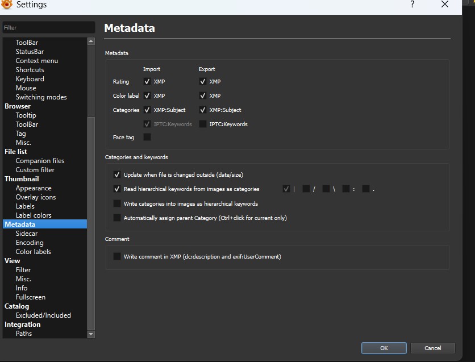This screenshot has height=362, width=475.
Task: Open the Sidecar settings page
Action: [26, 233]
